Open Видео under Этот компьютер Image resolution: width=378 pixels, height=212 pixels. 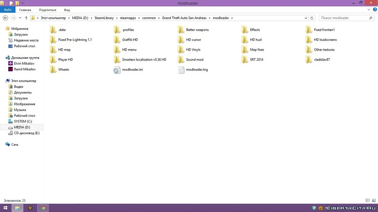click(x=19, y=87)
